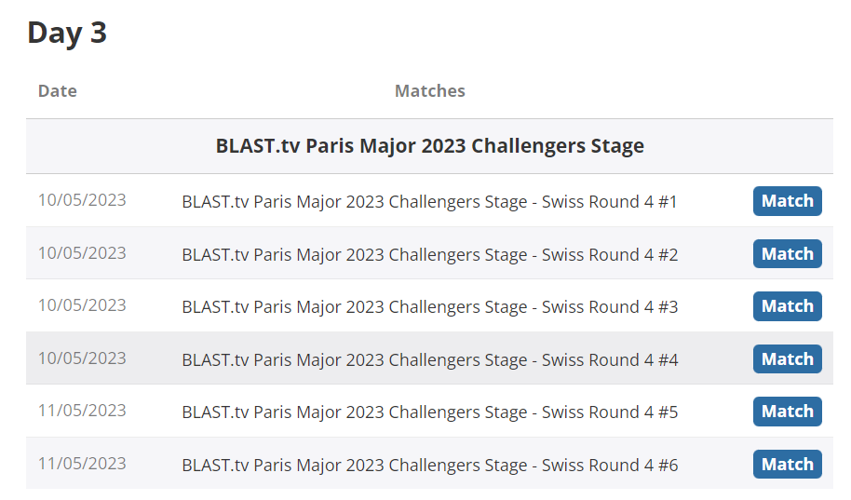Open Match button for Swiss Round 4 #2
Screen dimensions: 851x500
pyautogui.click(x=787, y=253)
